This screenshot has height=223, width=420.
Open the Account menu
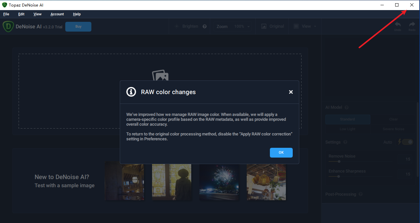click(57, 14)
